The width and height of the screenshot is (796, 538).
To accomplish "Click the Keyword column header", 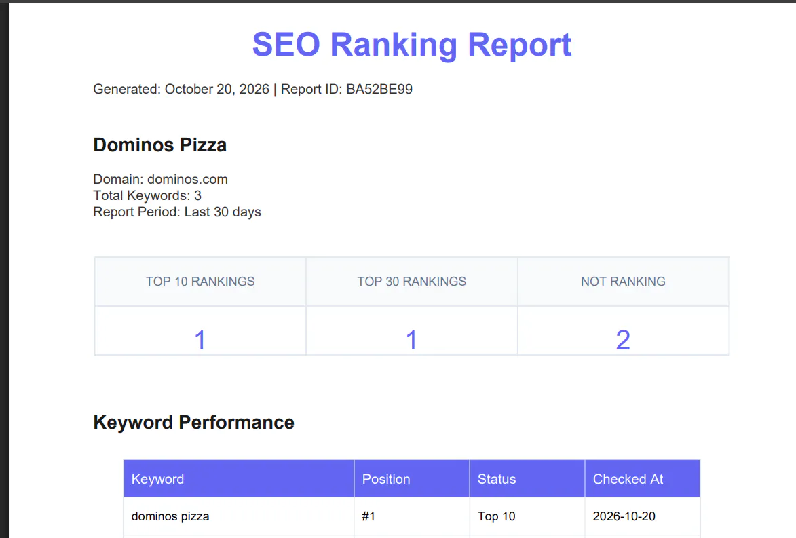I will [x=239, y=478].
